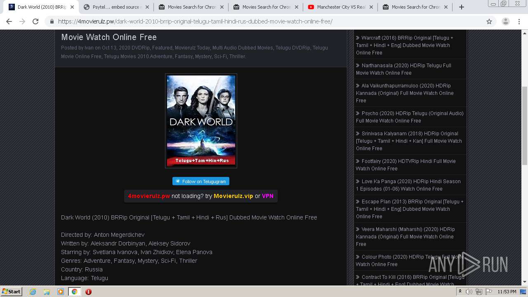The height and width of the screenshot is (297, 528).
Task: Click the Follow on Telugugram button
Action: 201,181
